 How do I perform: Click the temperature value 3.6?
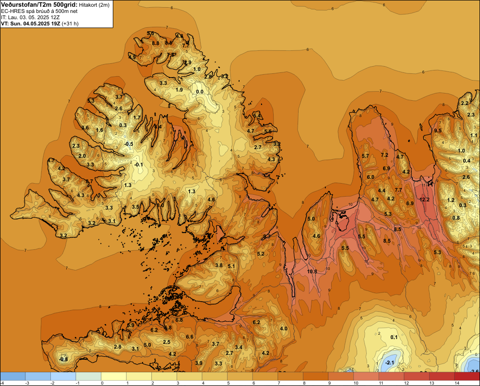pyautogui.click(x=85, y=128)
